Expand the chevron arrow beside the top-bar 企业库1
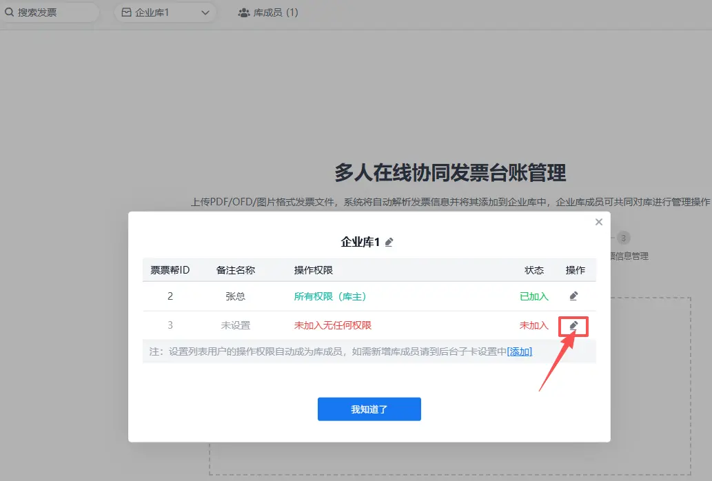712x481 pixels. click(205, 12)
